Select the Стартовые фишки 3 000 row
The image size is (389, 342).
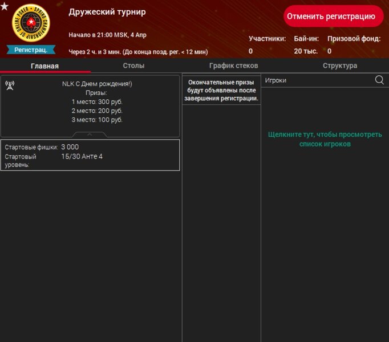[x=90, y=147]
